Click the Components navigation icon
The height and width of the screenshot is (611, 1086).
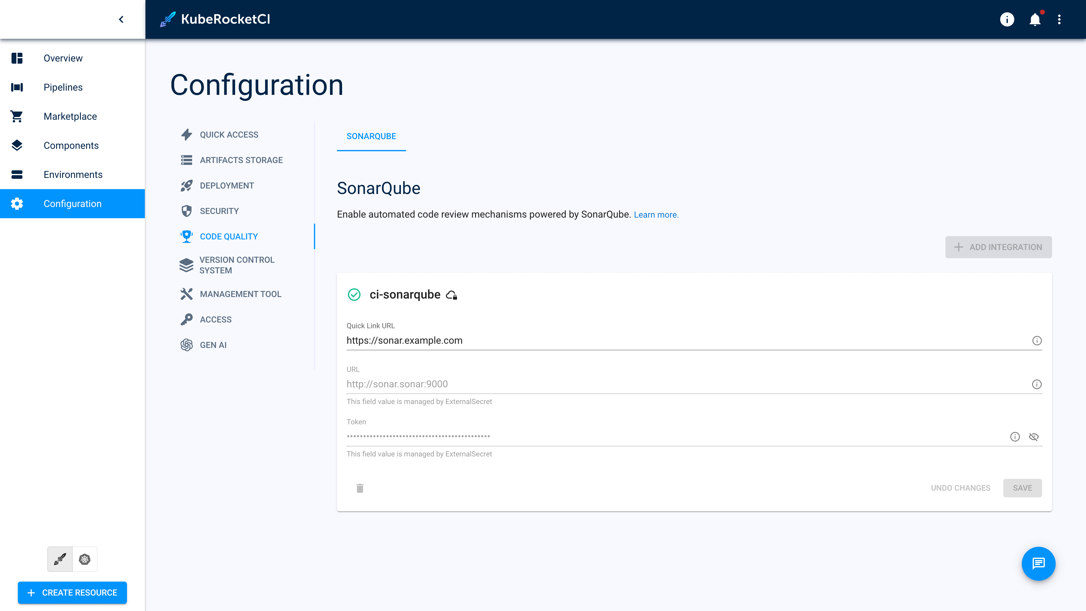[16, 145]
